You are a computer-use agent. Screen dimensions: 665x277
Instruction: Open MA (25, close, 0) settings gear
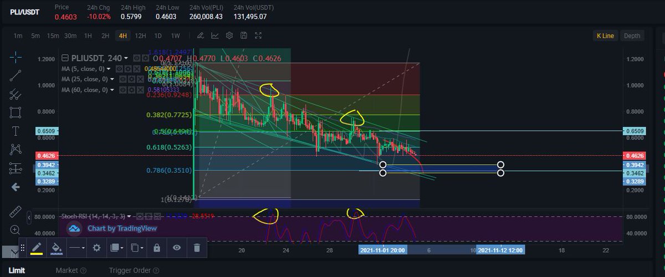point(131,79)
